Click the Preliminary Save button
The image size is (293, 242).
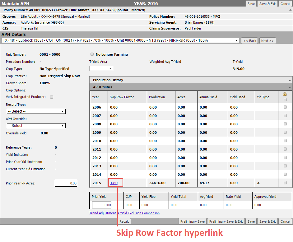pos(192,221)
